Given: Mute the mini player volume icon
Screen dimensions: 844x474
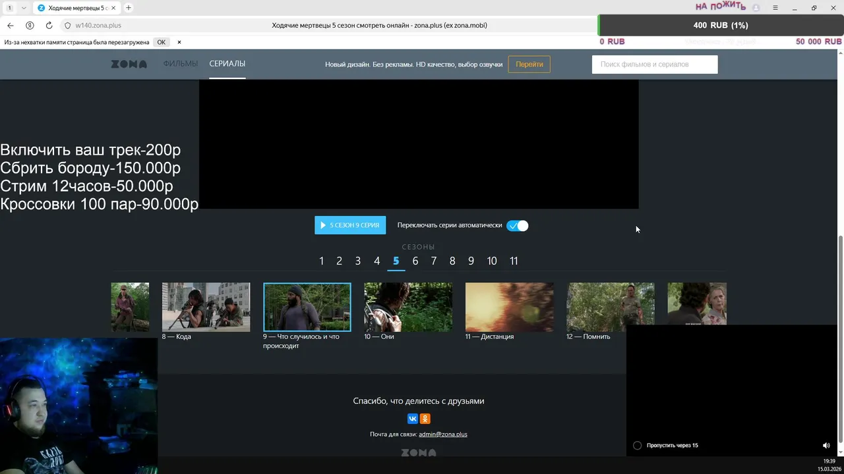Looking at the screenshot, I should click(826, 446).
